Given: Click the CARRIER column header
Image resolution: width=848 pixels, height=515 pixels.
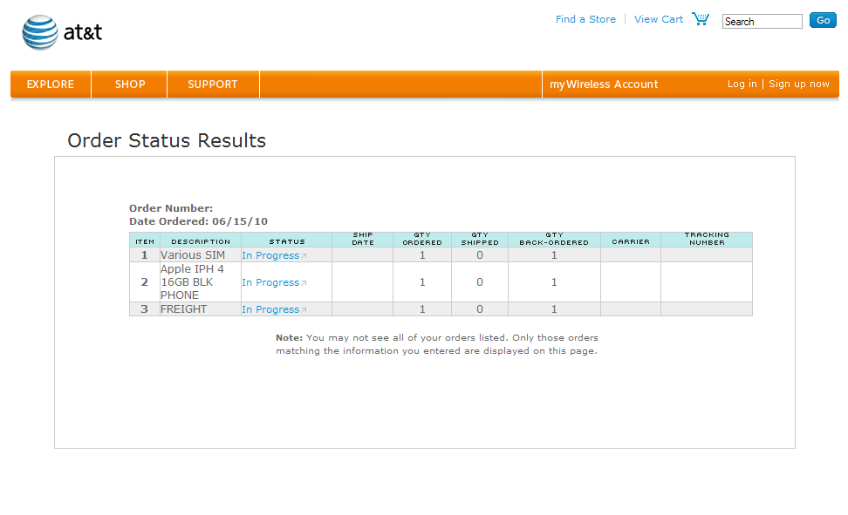Looking at the screenshot, I should click(631, 240).
